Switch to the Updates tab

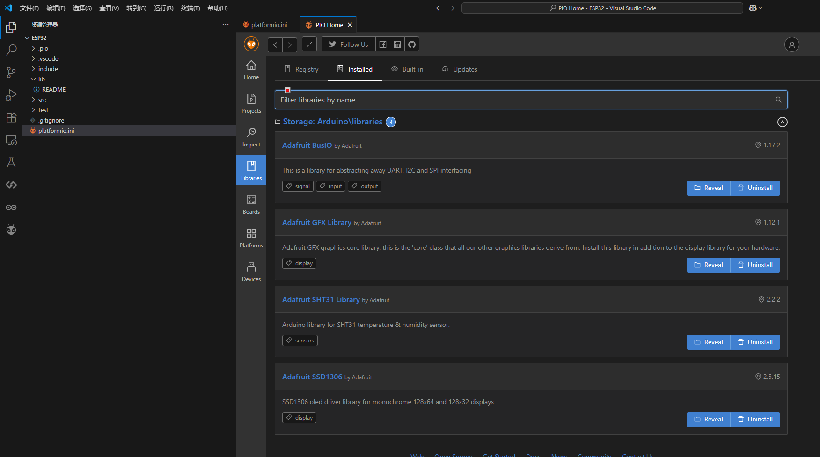click(x=460, y=69)
